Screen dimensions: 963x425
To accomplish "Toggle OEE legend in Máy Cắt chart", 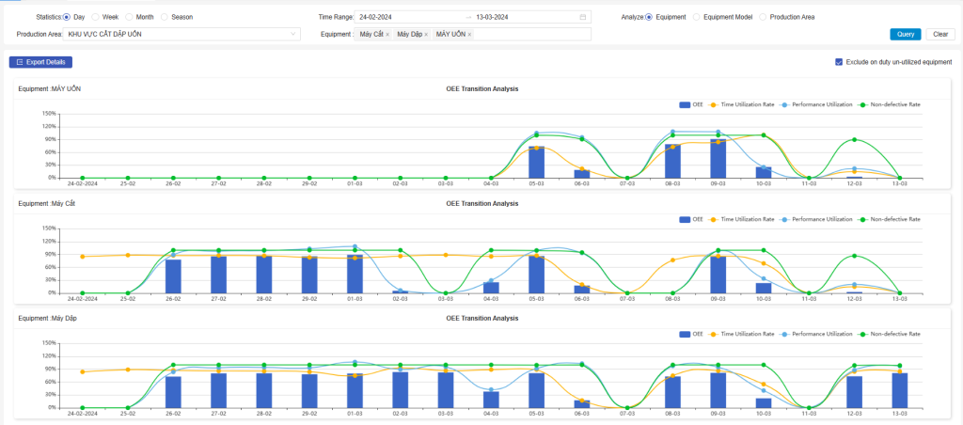I will tap(691, 219).
